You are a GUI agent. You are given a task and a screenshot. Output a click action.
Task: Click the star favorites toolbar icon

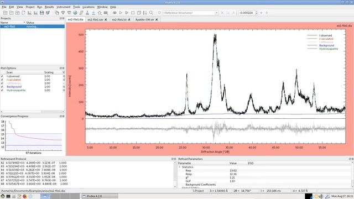click(100, 13)
